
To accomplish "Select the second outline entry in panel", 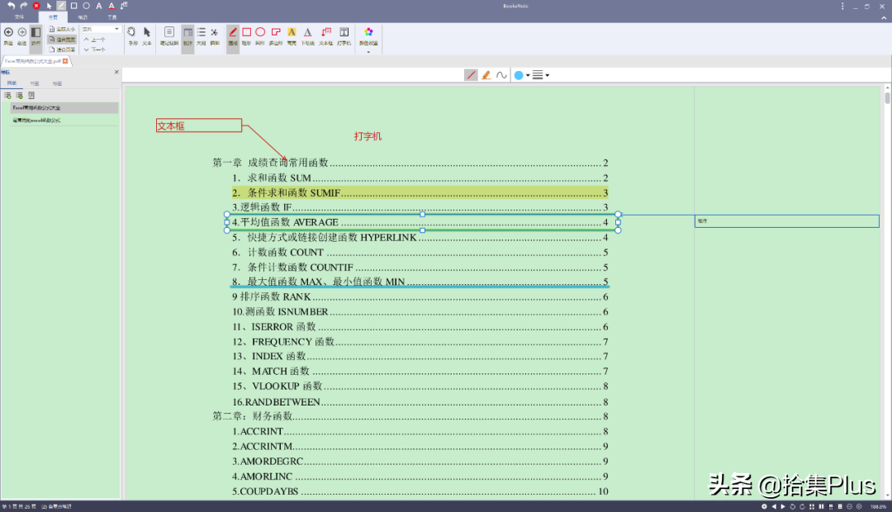I will click(x=64, y=121).
